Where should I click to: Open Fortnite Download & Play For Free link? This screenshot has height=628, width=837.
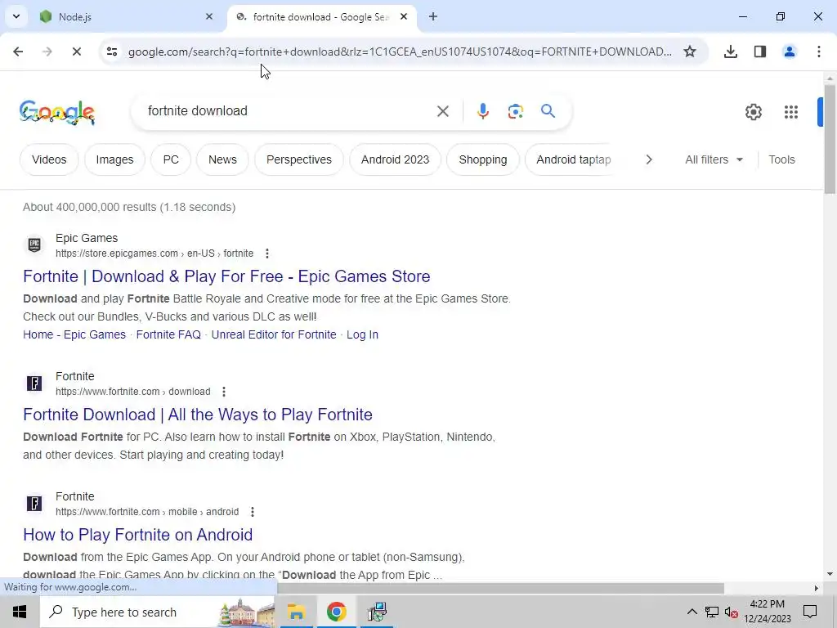click(226, 276)
